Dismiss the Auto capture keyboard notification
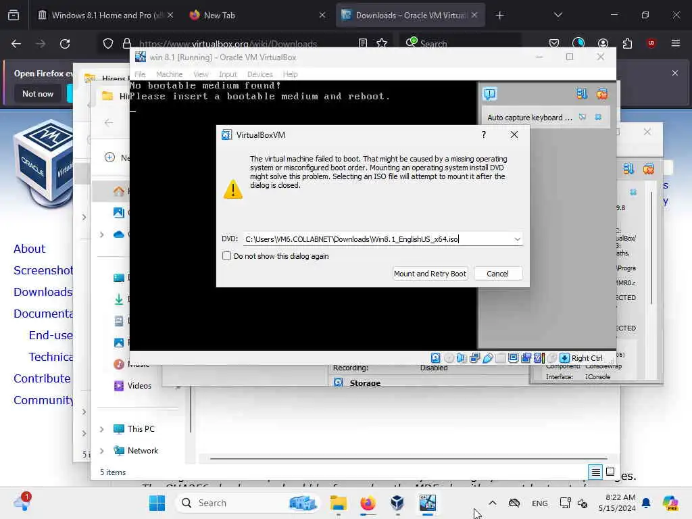Viewport: 692px width, 519px height. [x=598, y=117]
